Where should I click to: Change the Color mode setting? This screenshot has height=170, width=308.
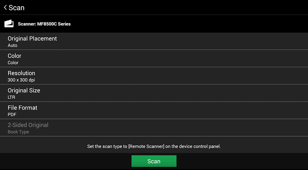pyautogui.click(x=154, y=59)
